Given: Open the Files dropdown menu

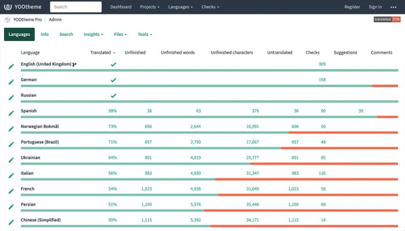Looking at the screenshot, I should click(120, 35).
